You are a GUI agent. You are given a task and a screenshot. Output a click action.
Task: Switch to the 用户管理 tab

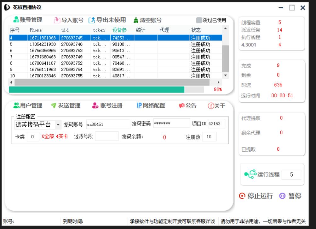pos(28,105)
